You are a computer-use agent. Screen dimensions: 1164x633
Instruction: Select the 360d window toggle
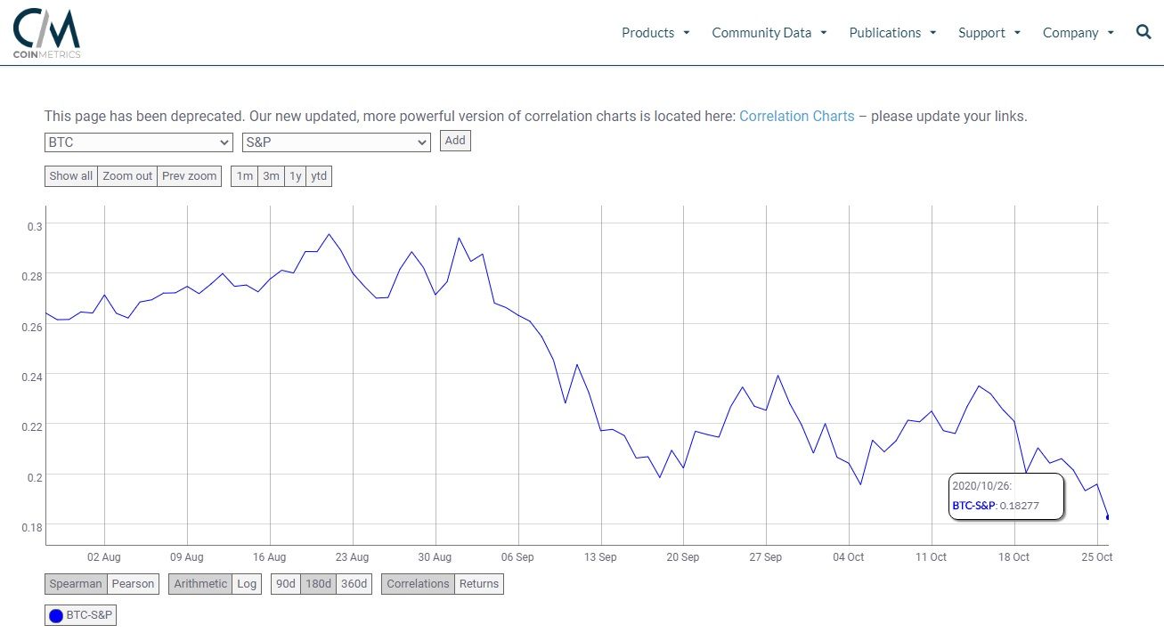click(354, 584)
